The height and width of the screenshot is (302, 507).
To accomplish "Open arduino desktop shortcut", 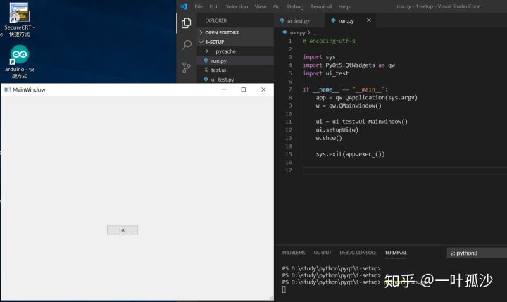I will pos(20,61).
